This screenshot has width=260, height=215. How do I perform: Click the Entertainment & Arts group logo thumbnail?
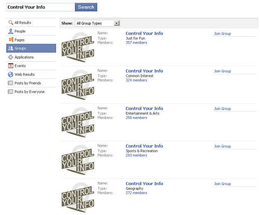pyautogui.click(x=78, y=122)
